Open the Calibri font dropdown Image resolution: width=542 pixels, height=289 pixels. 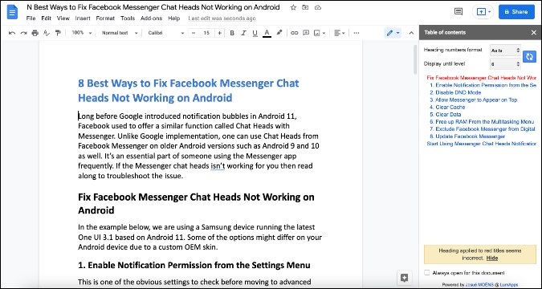(x=166, y=33)
